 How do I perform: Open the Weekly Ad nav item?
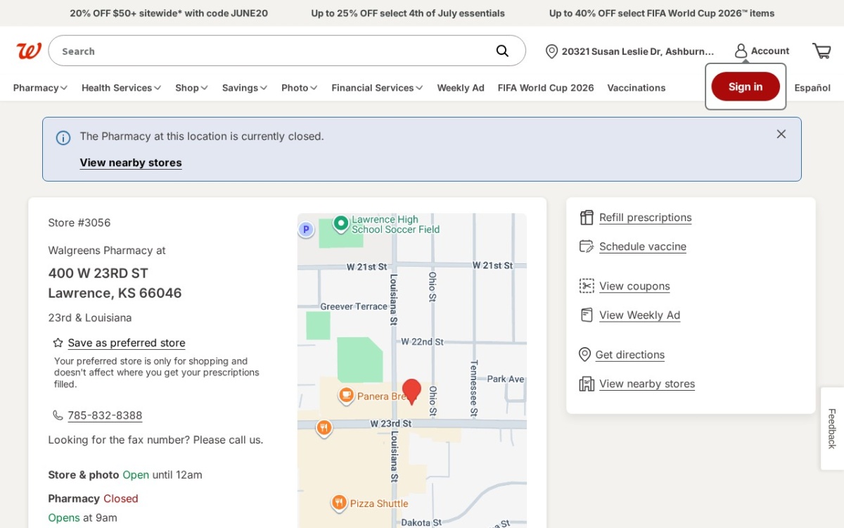coord(461,88)
